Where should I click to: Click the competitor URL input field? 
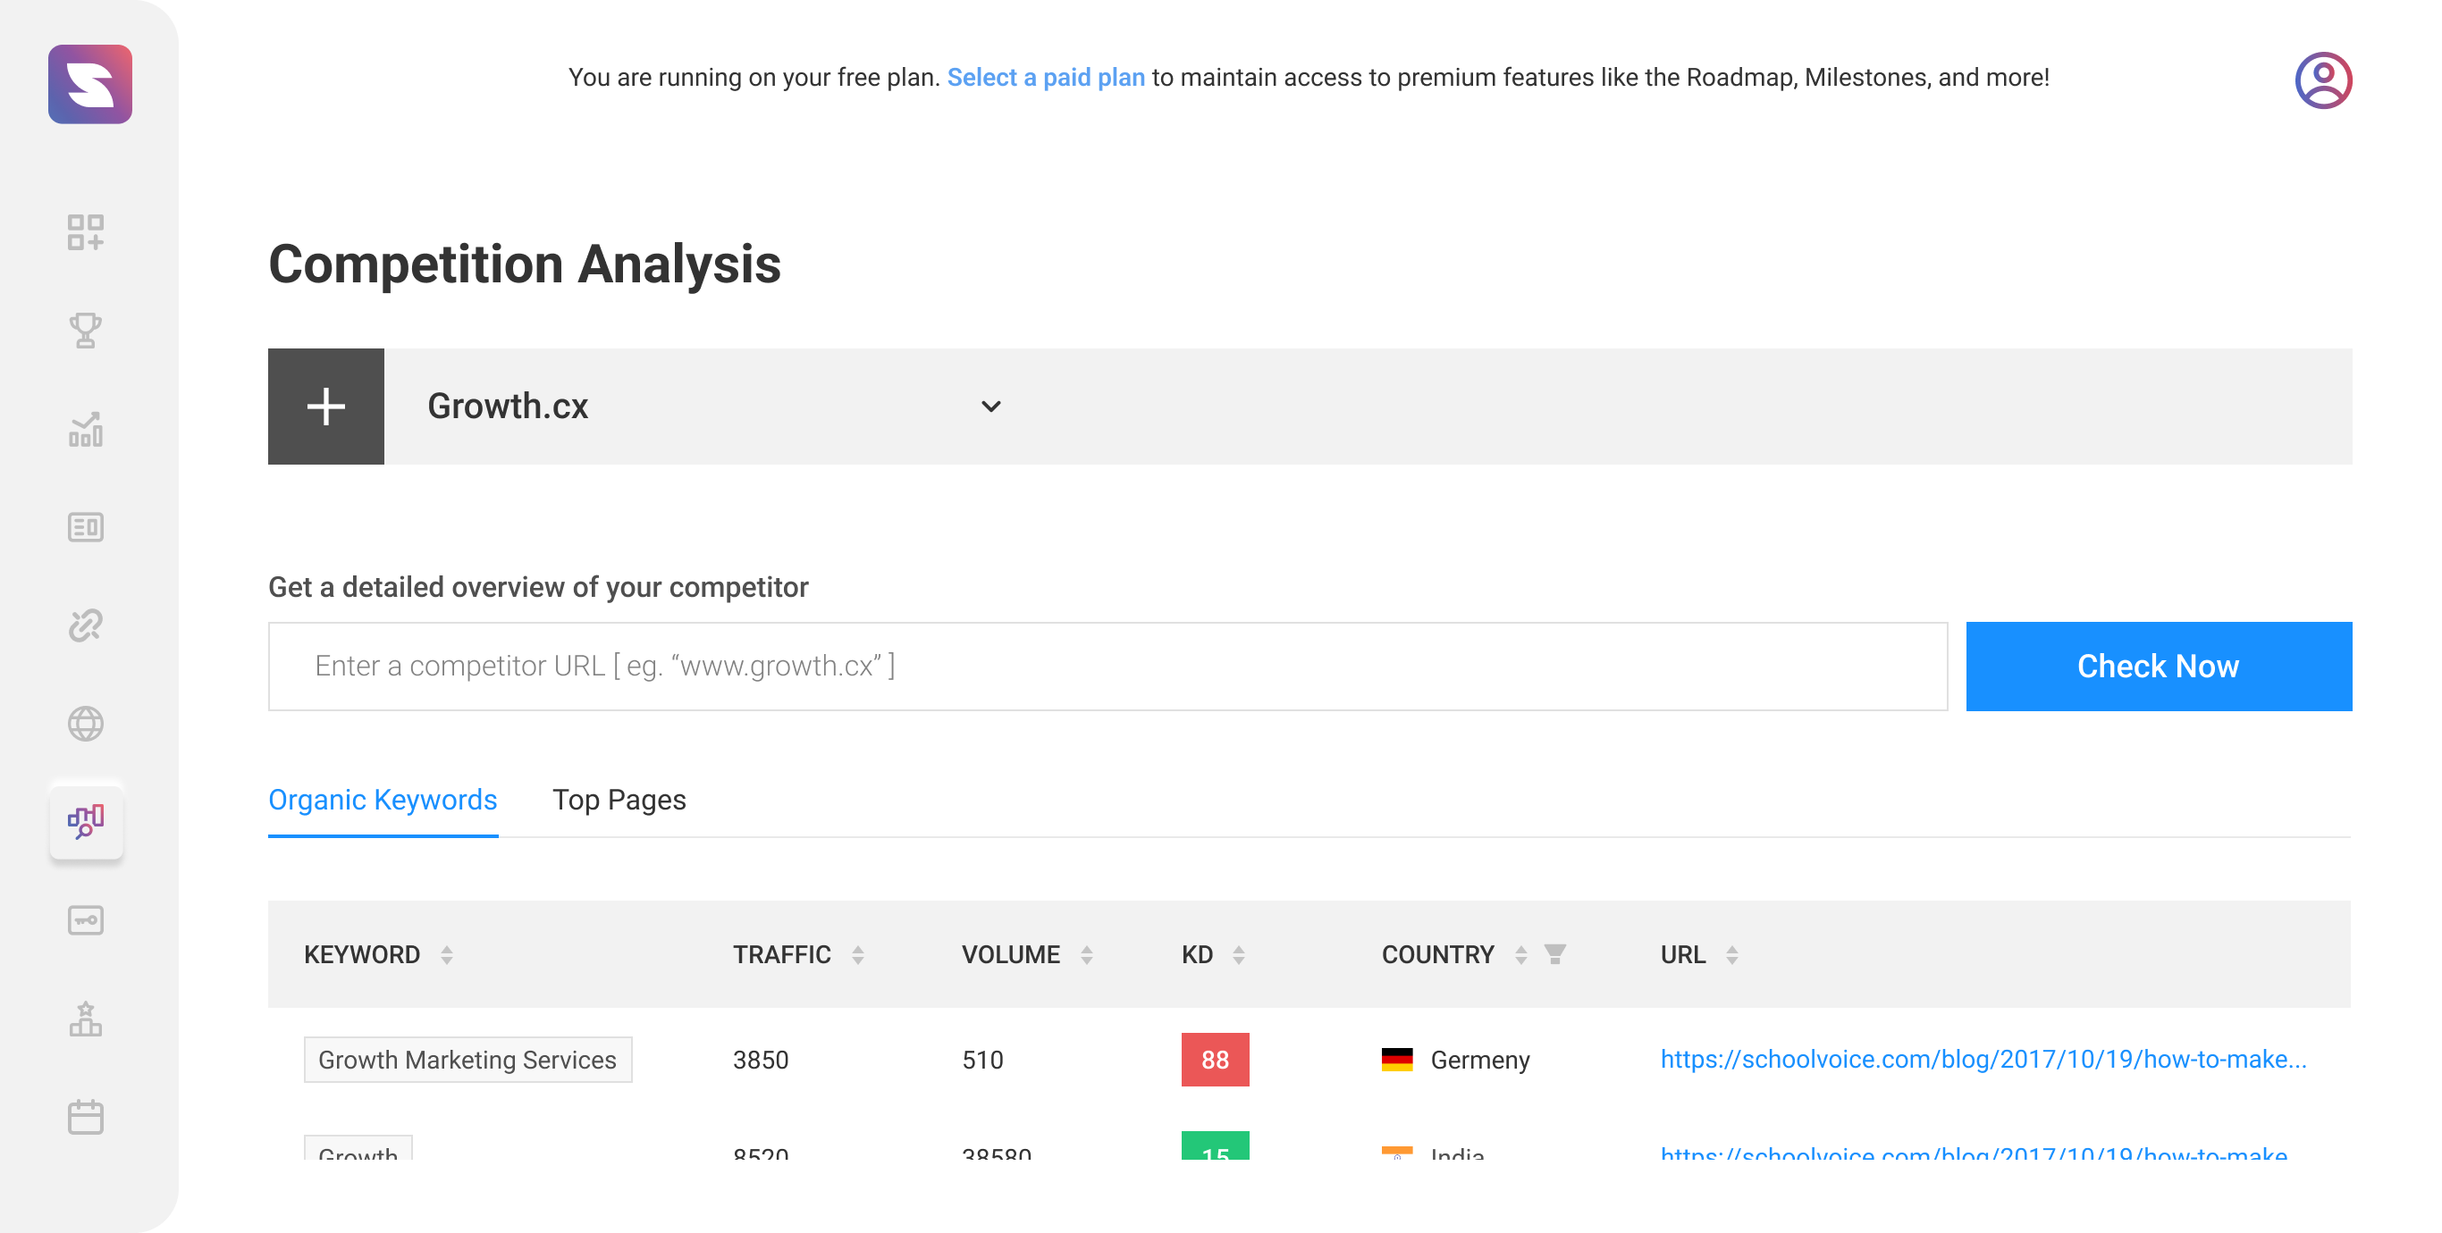[1108, 666]
